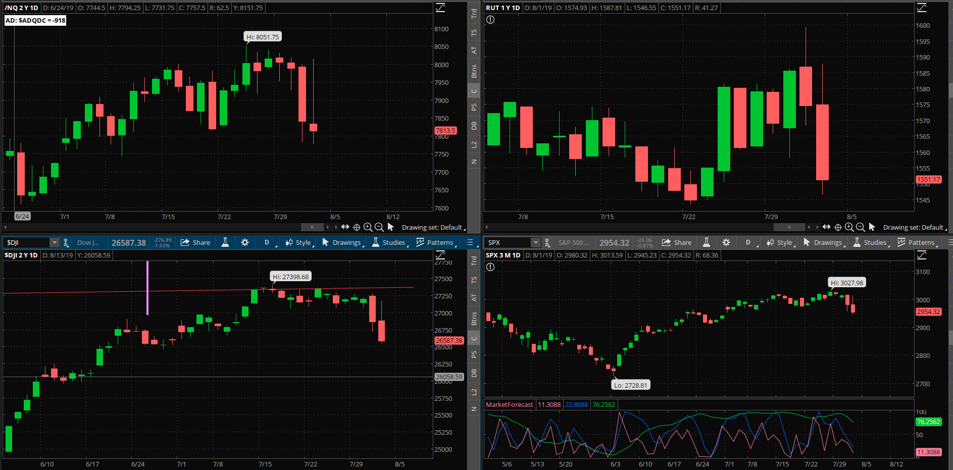The image size is (953, 470).
Task: Open chart settings gear on SPX chart
Action: pyautogui.click(x=726, y=242)
